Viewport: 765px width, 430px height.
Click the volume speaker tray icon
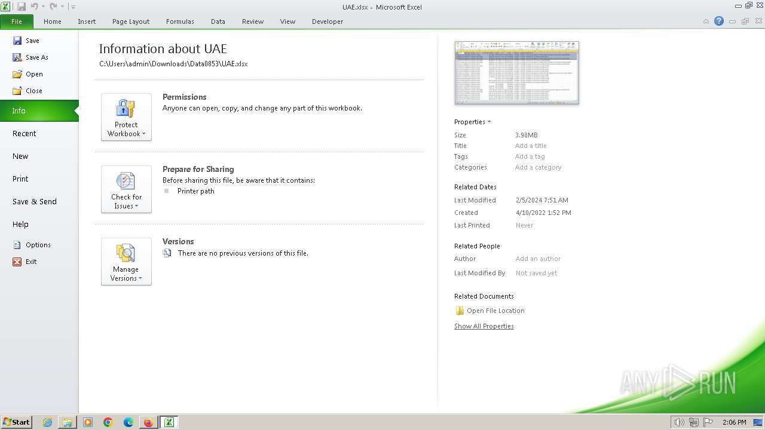pos(680,422)
